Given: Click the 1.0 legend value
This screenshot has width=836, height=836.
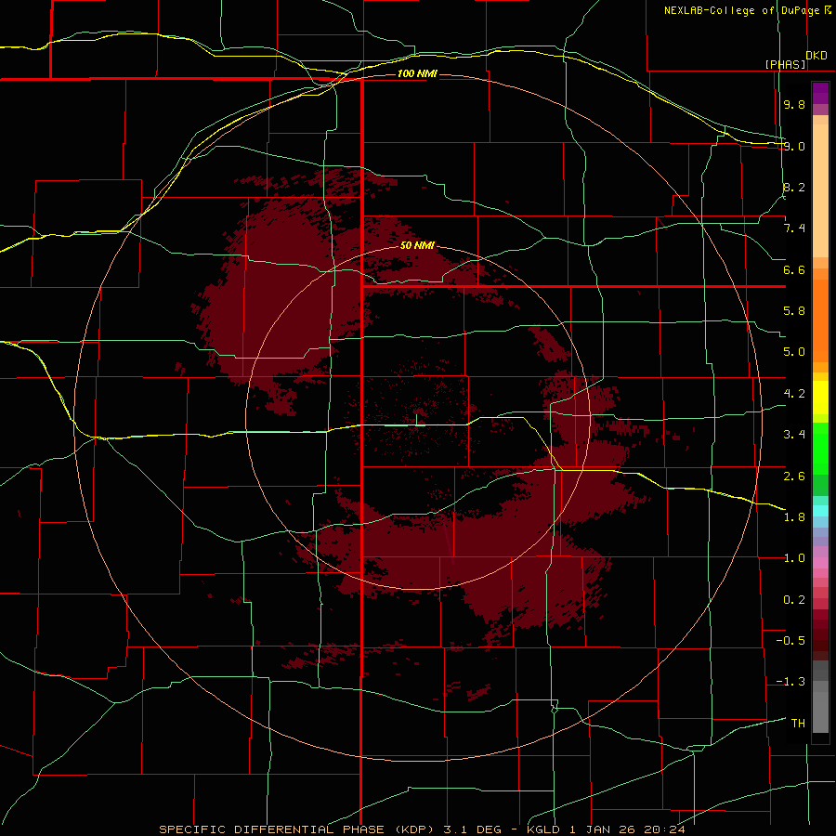Looking at the screenshot, I should point(794,558).
